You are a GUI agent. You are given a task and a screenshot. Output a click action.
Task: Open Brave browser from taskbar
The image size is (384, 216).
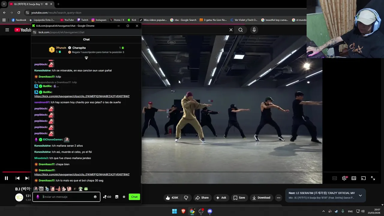coord(183,211)
